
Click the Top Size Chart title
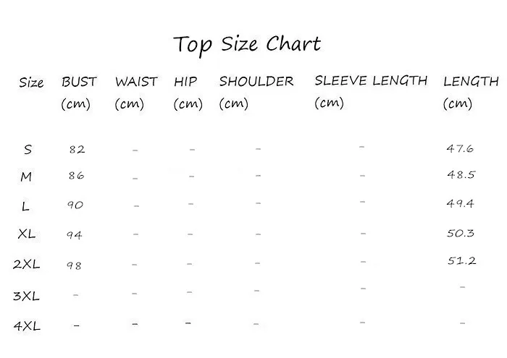click(x=247, y=45)
